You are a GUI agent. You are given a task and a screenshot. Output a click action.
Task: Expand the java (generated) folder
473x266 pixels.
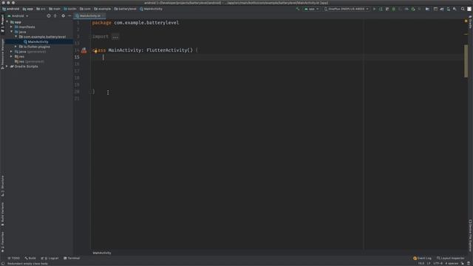[x=12, y=52]
